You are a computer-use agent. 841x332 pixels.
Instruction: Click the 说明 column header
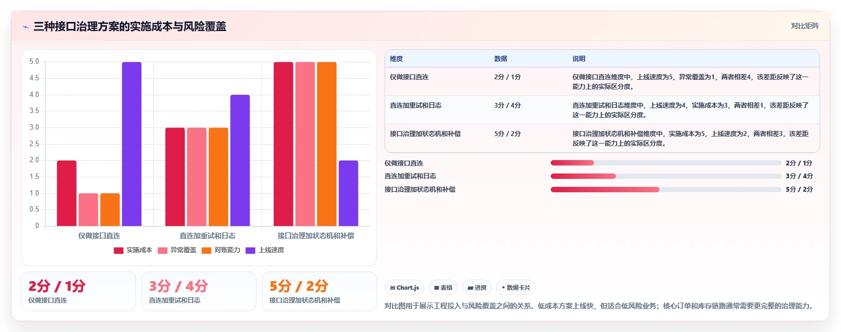tap(579, 59)
